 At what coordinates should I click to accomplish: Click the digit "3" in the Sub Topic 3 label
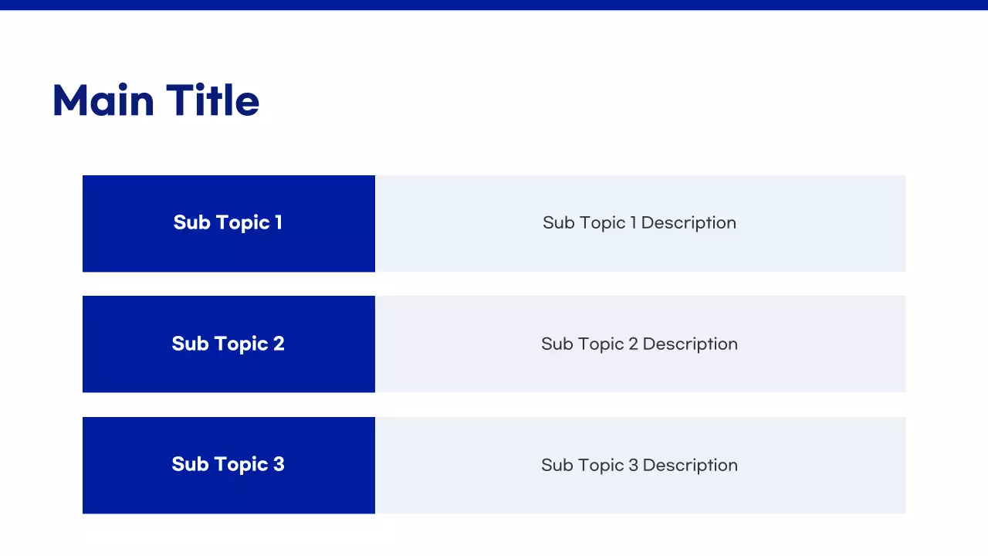[x=279, y=464]
